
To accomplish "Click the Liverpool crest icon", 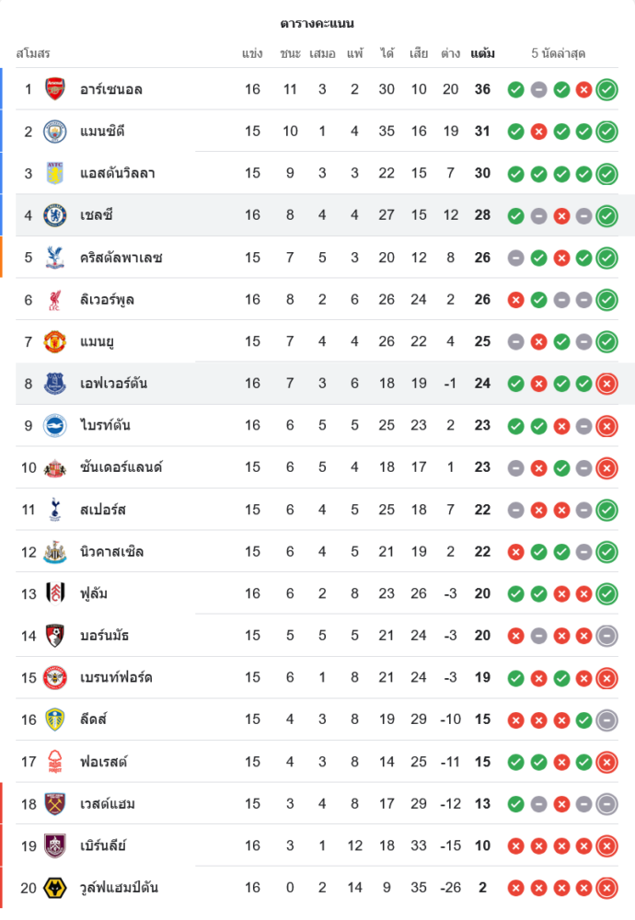I will coord(55,300).
